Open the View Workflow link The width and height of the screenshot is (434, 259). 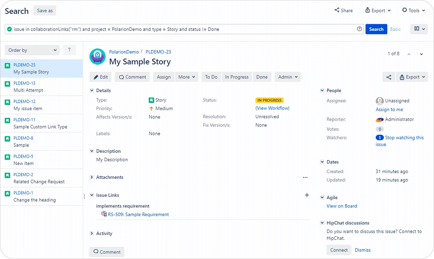pos(272,108)
